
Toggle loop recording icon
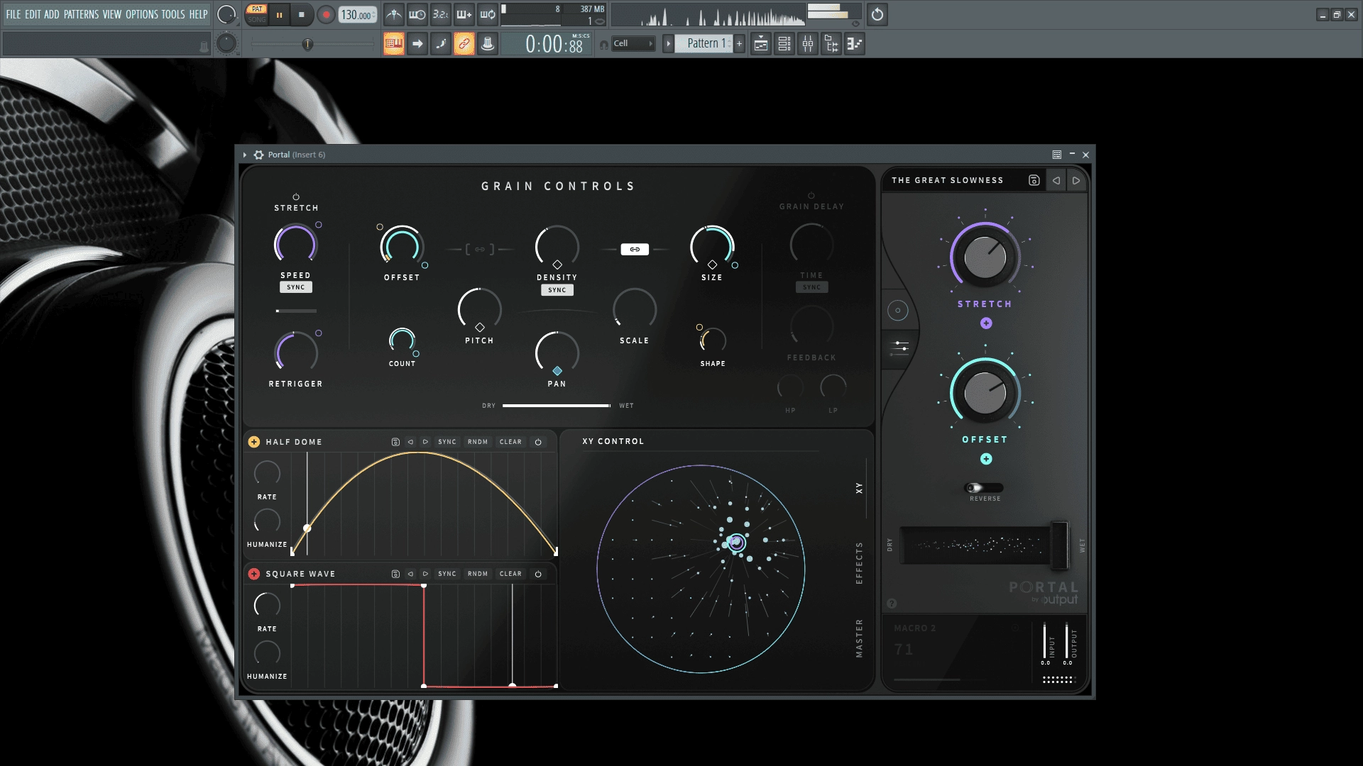pyautogui.click(x=488, y=14)
